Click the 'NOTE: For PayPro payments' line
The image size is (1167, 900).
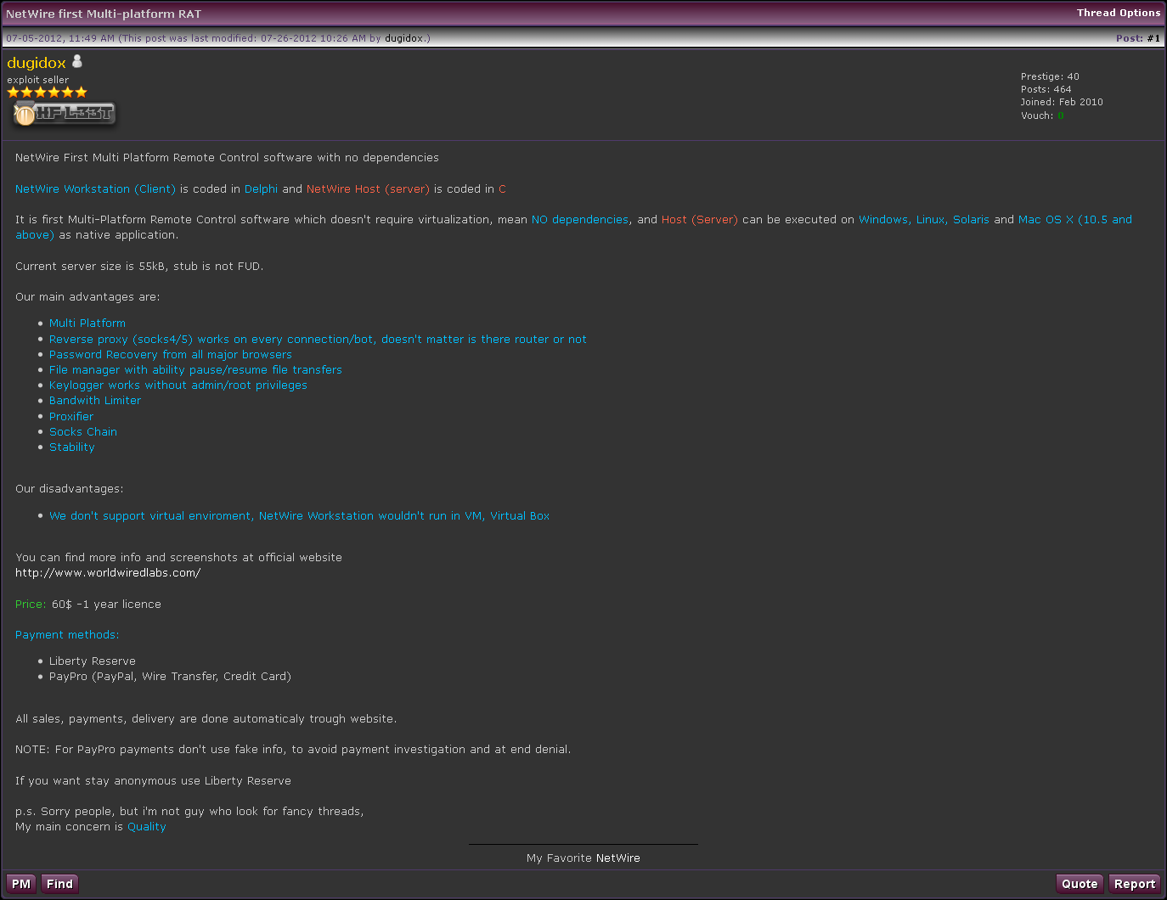coord(293,750)
